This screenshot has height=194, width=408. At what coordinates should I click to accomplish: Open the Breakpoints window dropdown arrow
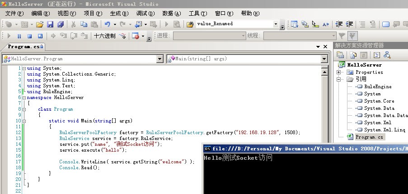[143, 36]
